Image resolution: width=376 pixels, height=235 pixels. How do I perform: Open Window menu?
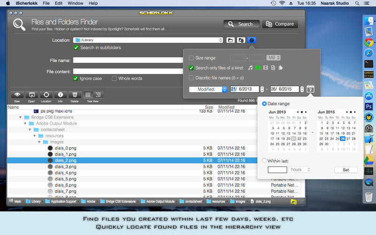pos(75,3)
